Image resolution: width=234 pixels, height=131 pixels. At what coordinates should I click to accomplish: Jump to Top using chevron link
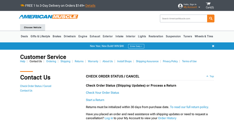pyautogui.click(x=210, y=76)
